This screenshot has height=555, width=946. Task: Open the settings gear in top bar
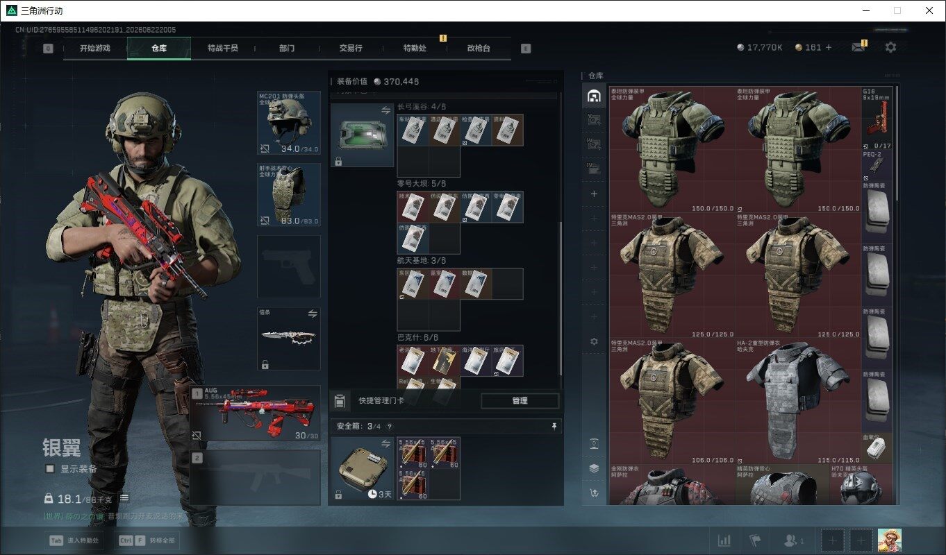890,47
